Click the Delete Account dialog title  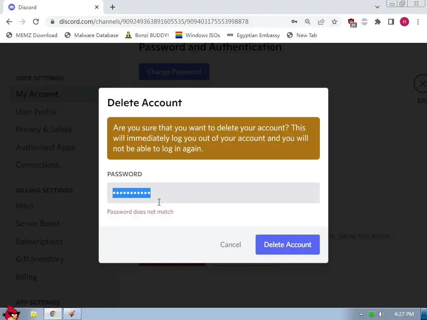pyautogui.click(x=145, y=103)
